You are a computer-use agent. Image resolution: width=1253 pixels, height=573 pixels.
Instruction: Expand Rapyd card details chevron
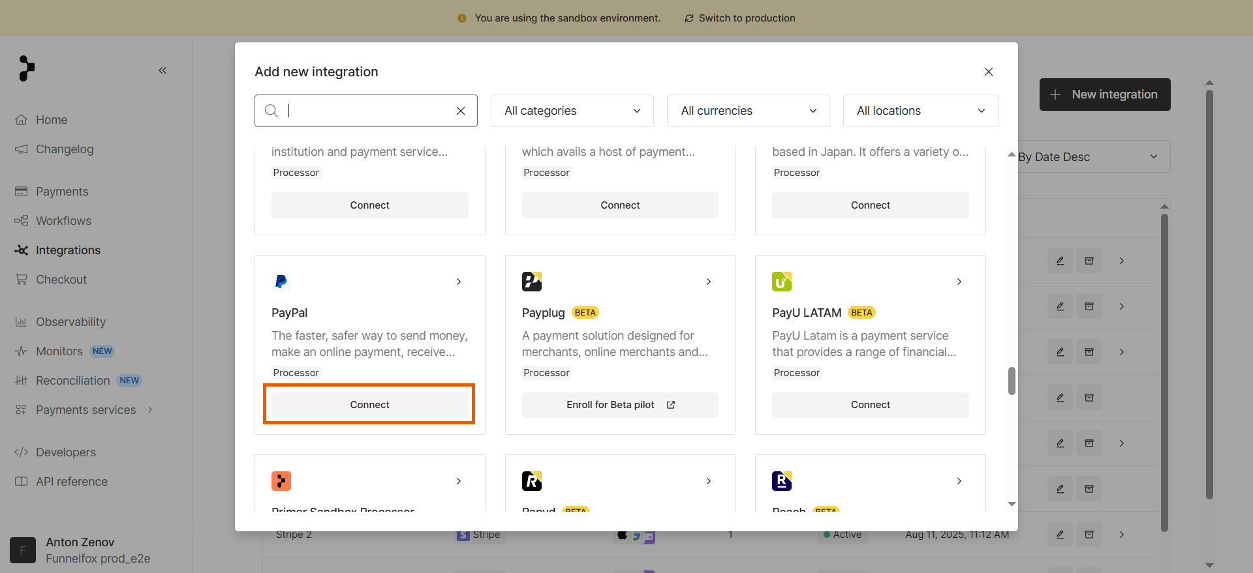(x=709, y=481)
